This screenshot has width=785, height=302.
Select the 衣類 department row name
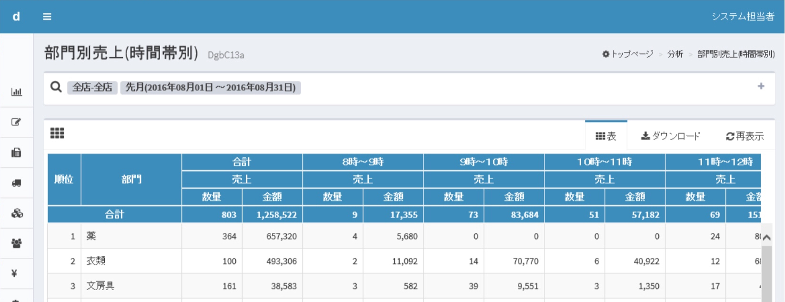pyautogui.click(x=96, y=261)
